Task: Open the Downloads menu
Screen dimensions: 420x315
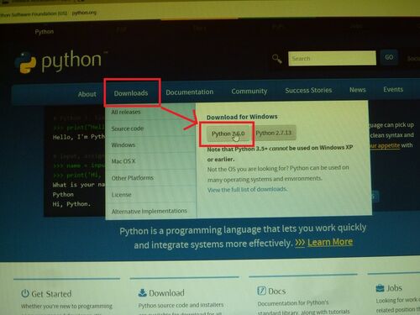Action: (131, 93)
